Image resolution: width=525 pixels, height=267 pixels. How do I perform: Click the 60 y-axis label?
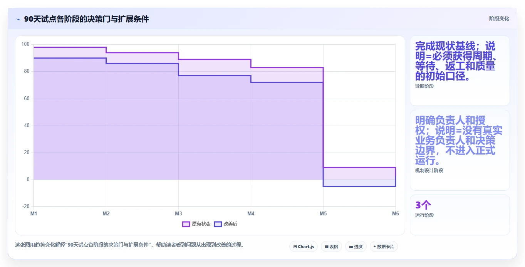click(27, 99)
